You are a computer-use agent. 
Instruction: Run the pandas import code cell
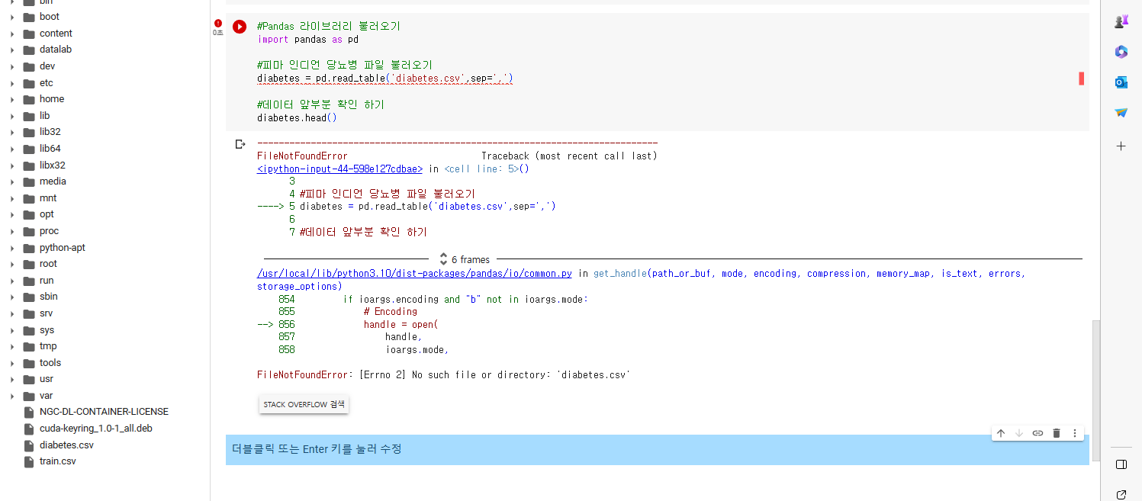coord(240,27)
